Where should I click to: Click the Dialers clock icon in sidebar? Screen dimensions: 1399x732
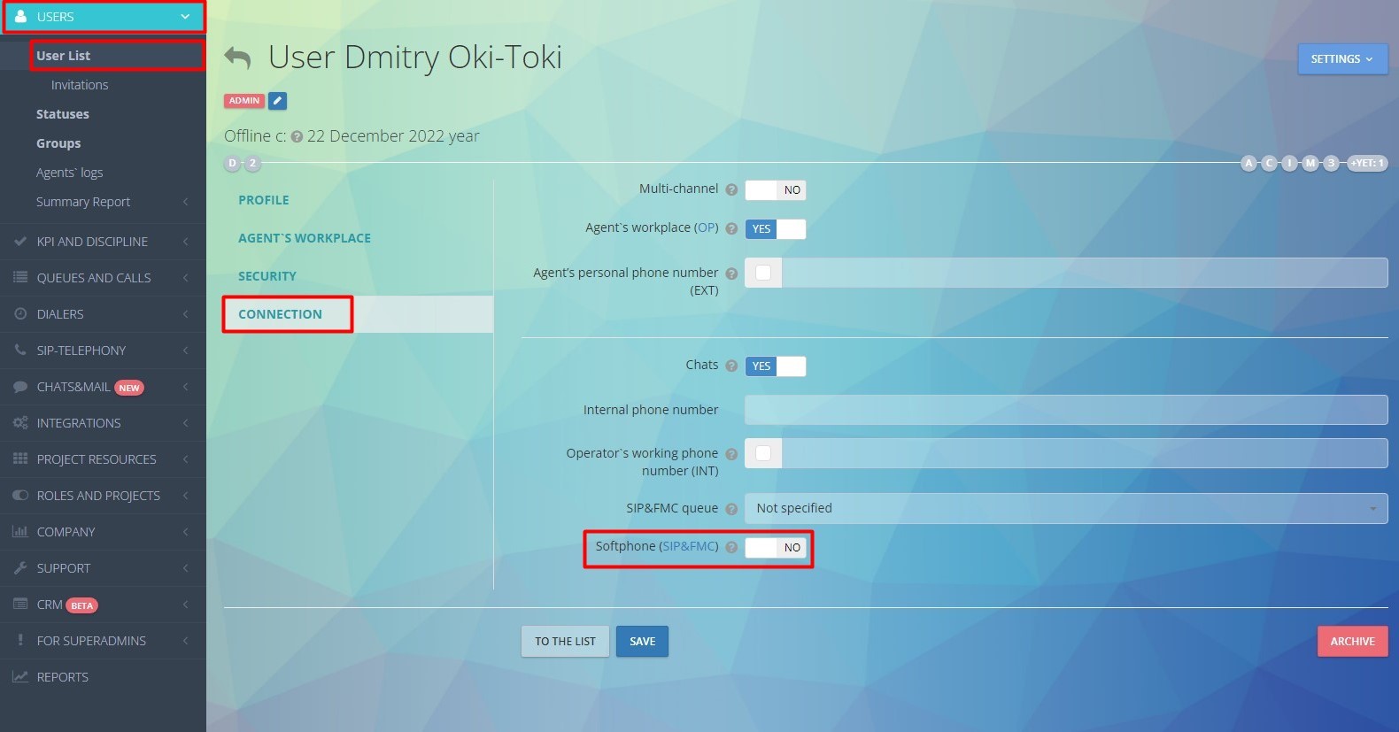[x=19, y=314]
